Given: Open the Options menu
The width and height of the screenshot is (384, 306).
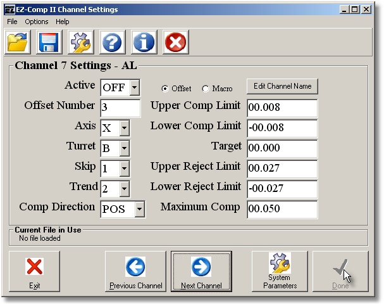Looking at the screenshot, I should pyautogui.click(x=37, y=22).
